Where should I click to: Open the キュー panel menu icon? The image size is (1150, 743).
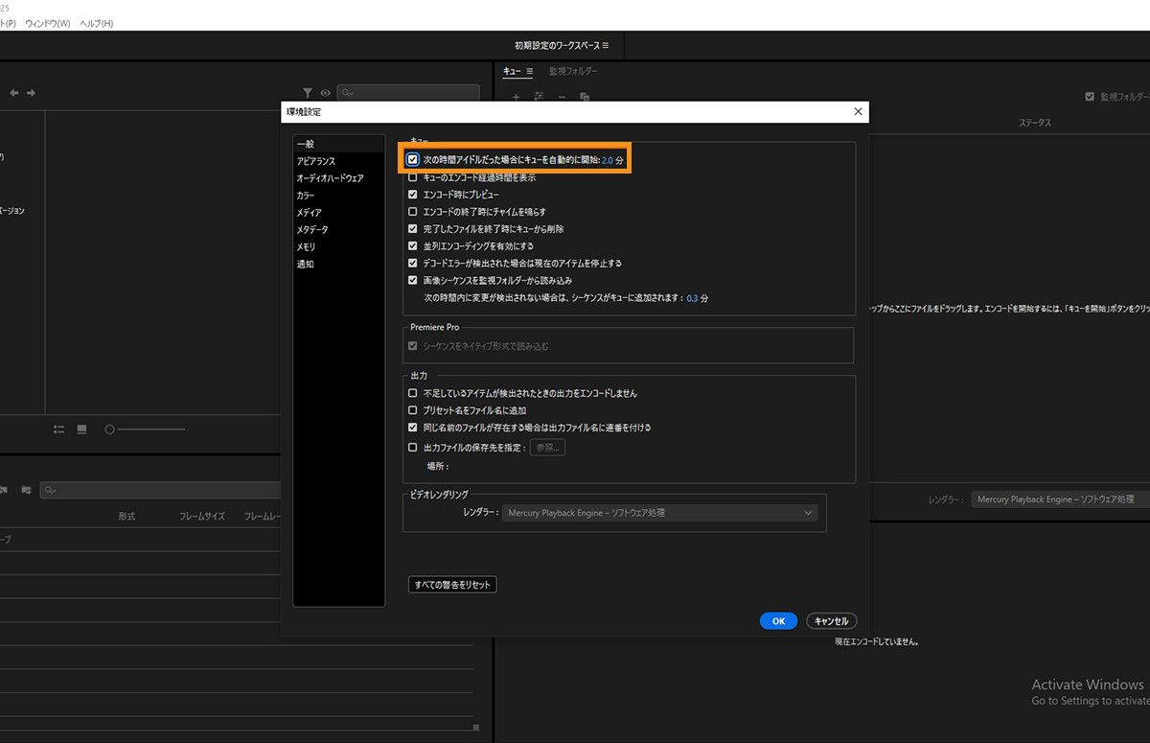point(529,71)
